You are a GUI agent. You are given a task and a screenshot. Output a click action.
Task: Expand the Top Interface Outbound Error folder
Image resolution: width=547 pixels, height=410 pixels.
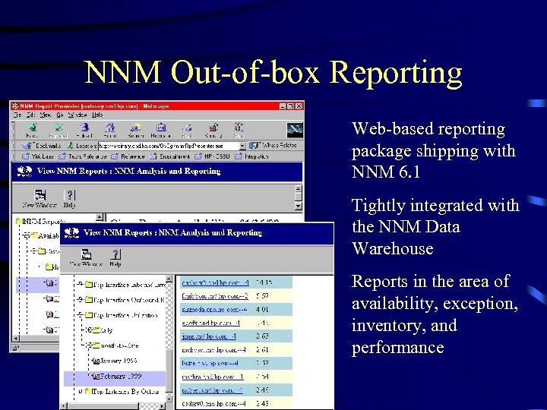pos(81,299)
